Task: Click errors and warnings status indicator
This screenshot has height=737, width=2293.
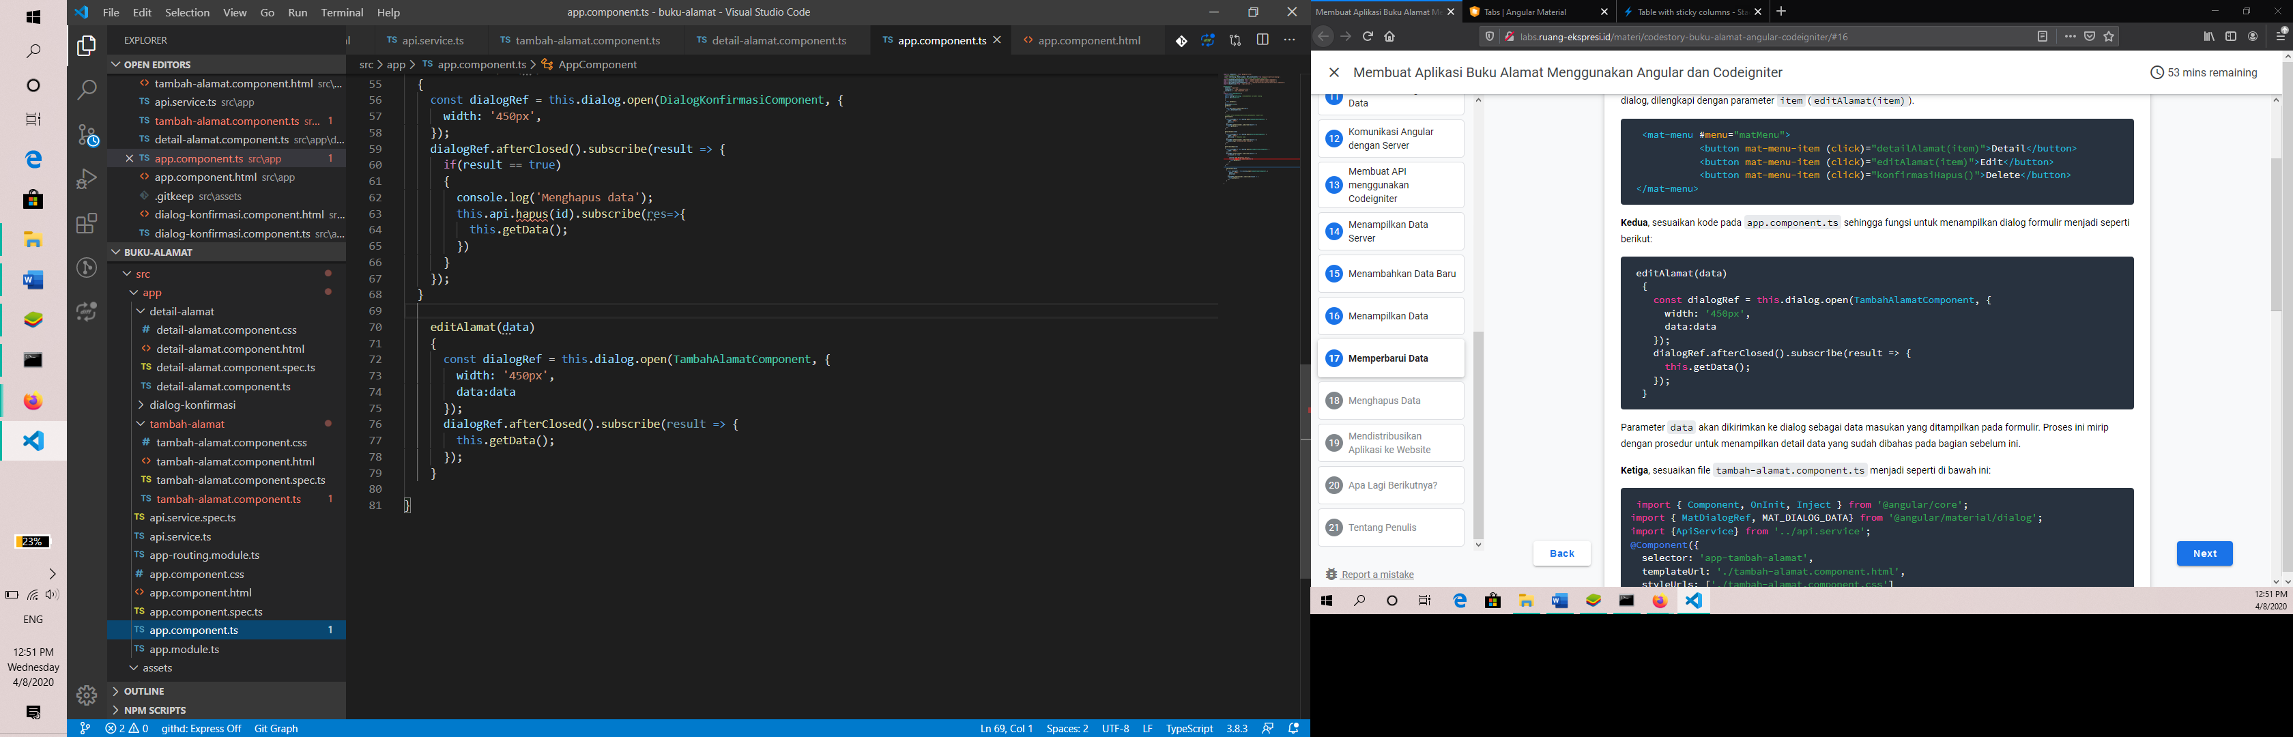Action: click(x=126, y=728)
